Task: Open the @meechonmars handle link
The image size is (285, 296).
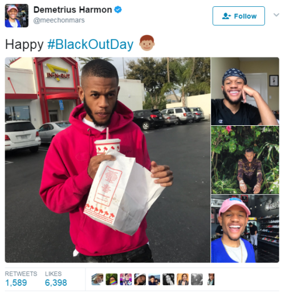Action: tap(59, 20)
